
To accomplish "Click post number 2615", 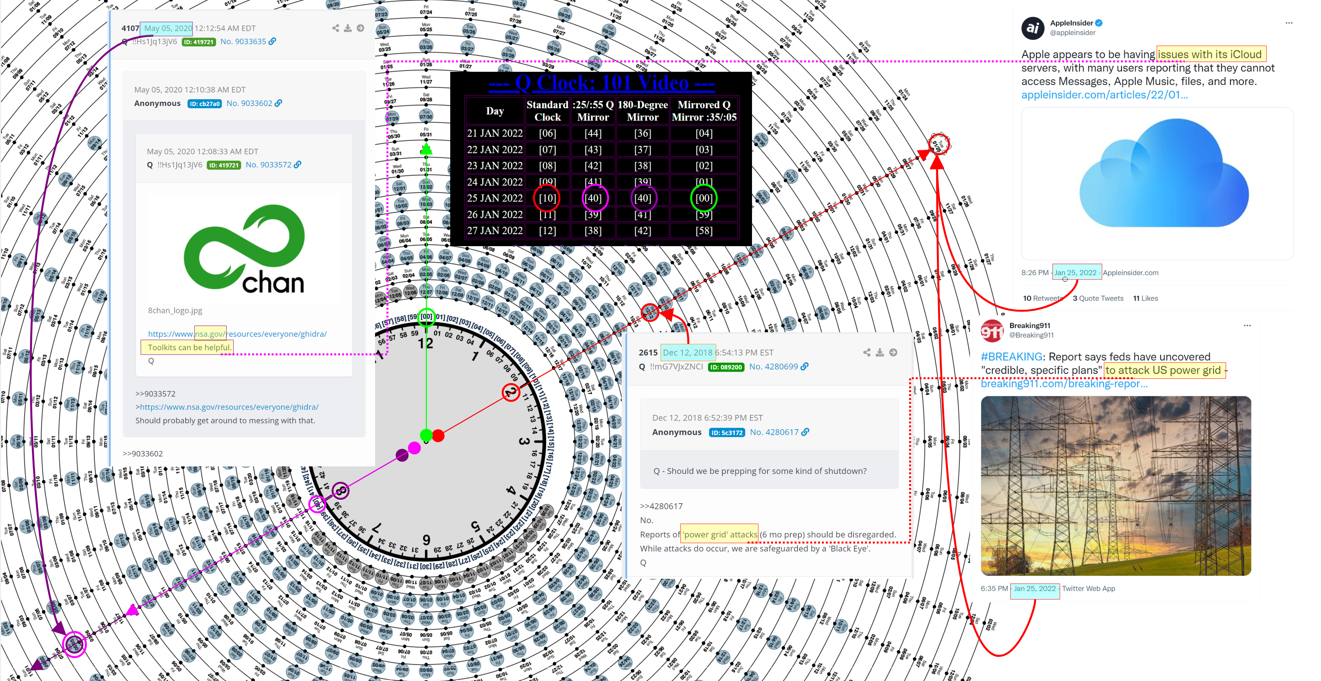I will (648, 353).
